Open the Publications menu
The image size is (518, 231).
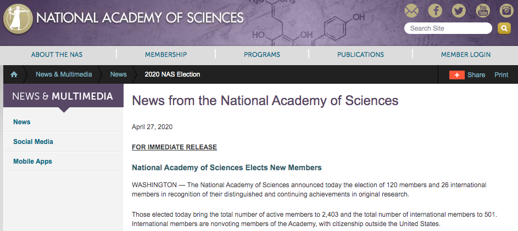point(360,55)
